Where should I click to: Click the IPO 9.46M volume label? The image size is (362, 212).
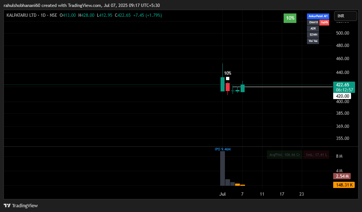pos(223,149)
